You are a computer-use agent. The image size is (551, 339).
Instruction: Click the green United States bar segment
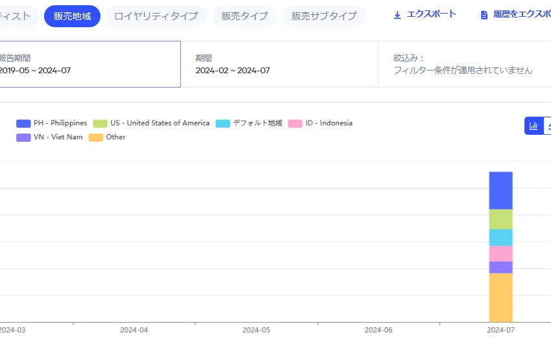click(x=500, y=219)
